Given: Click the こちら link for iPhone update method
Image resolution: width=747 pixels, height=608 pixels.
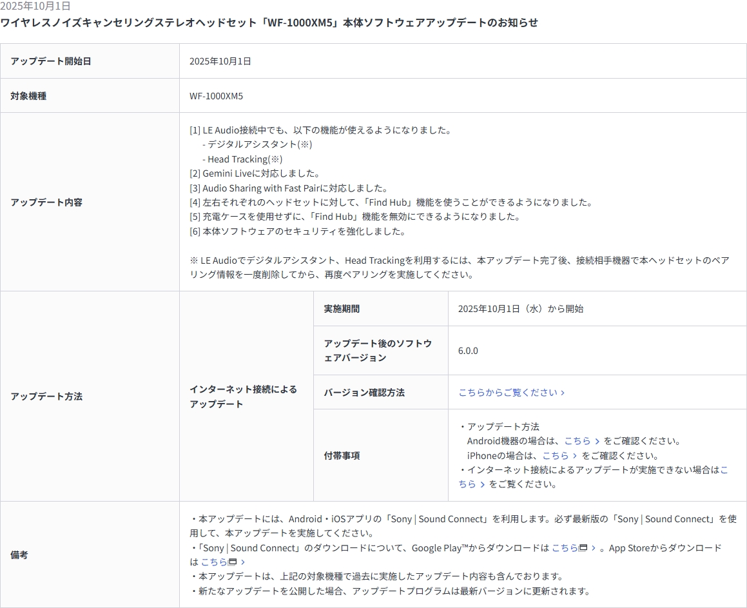Looking at the screenshot, I should click(555, 456).
